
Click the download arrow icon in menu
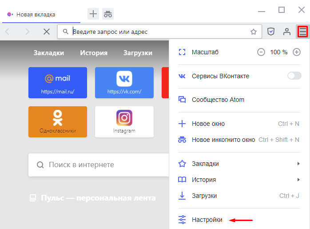coord(182,196)
